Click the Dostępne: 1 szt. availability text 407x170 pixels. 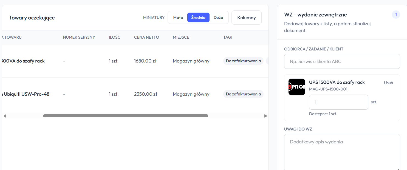click(323, 114)
